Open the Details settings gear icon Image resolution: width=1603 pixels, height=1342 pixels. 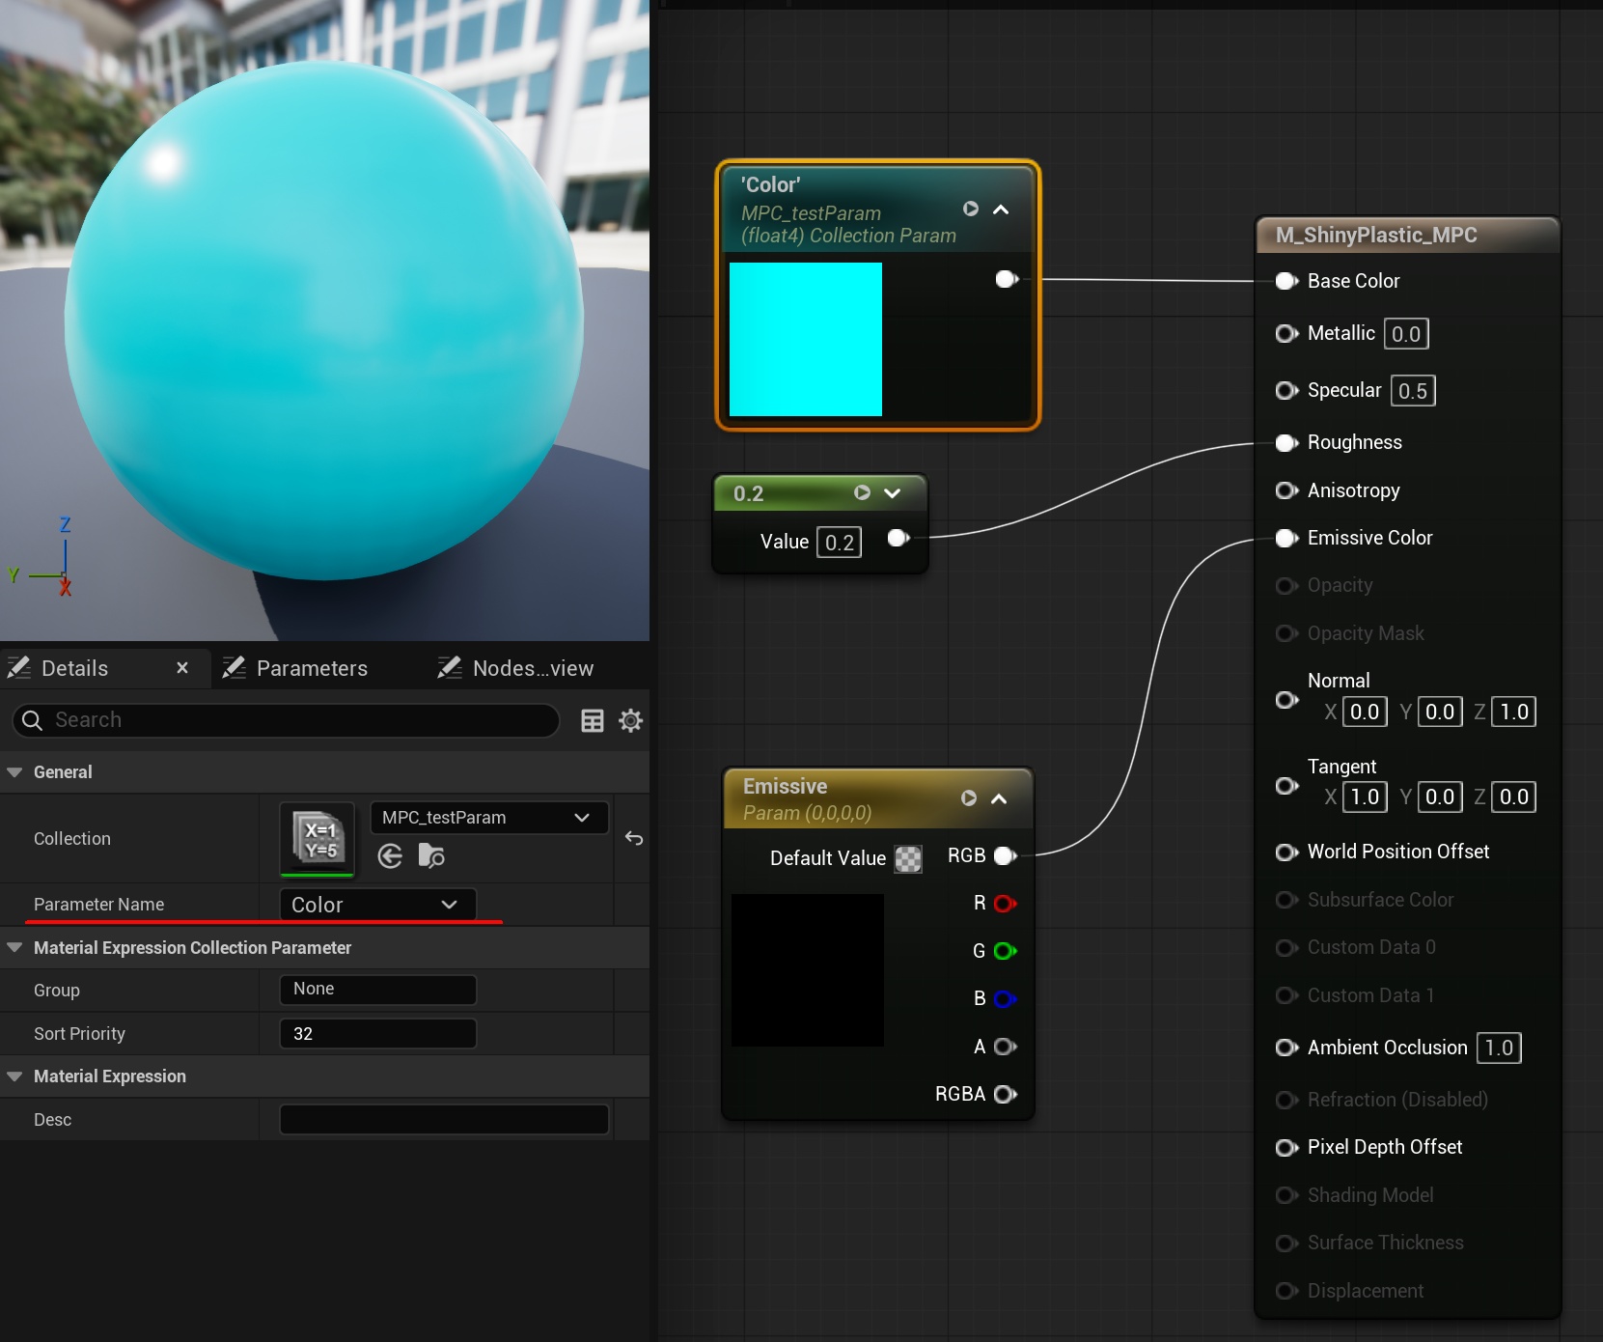(x=630, y=720)
